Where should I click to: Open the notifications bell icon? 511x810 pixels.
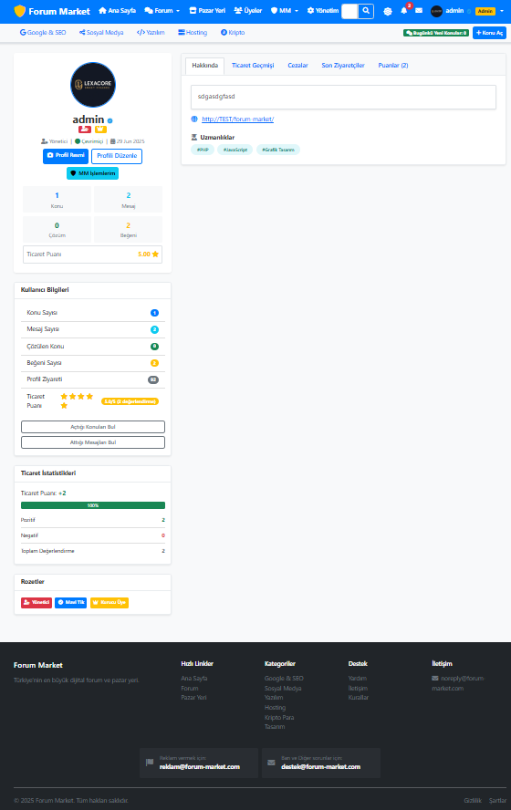point(404,11)
